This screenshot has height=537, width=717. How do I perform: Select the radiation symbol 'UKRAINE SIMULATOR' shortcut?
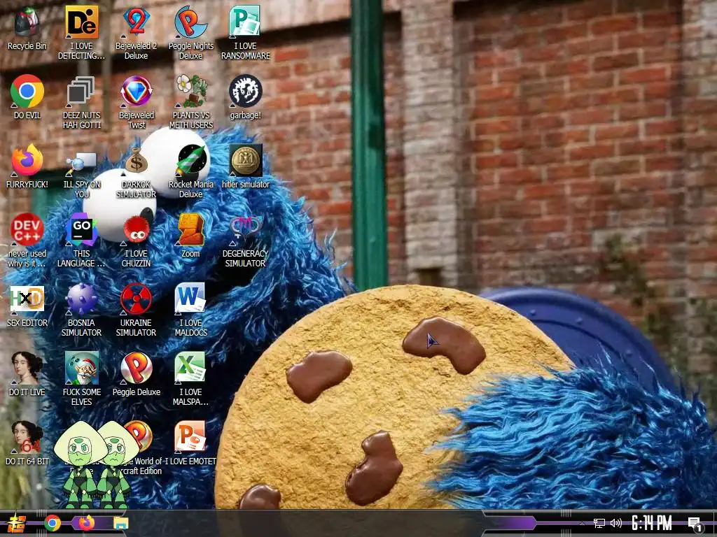click(x=137, y=310)
